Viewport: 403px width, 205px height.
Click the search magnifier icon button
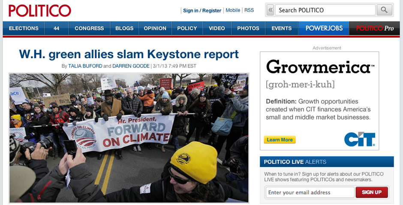coord(384,10)
